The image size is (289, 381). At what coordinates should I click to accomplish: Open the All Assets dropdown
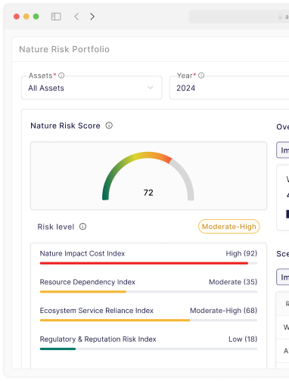(x=92, y=88)
